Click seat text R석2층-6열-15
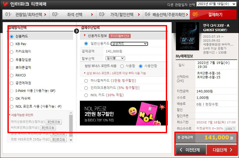The width and height of the screenshot is (239, 158). click(x=209, y=77)
